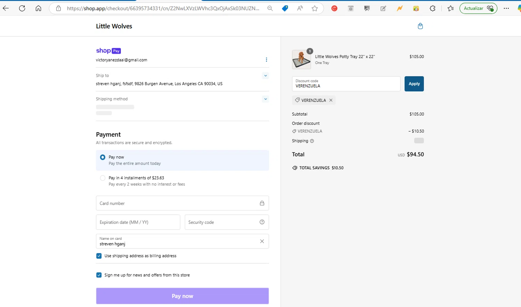Select the shipping address text line
This screenshot has height=307, width=521.
point(159,84)
